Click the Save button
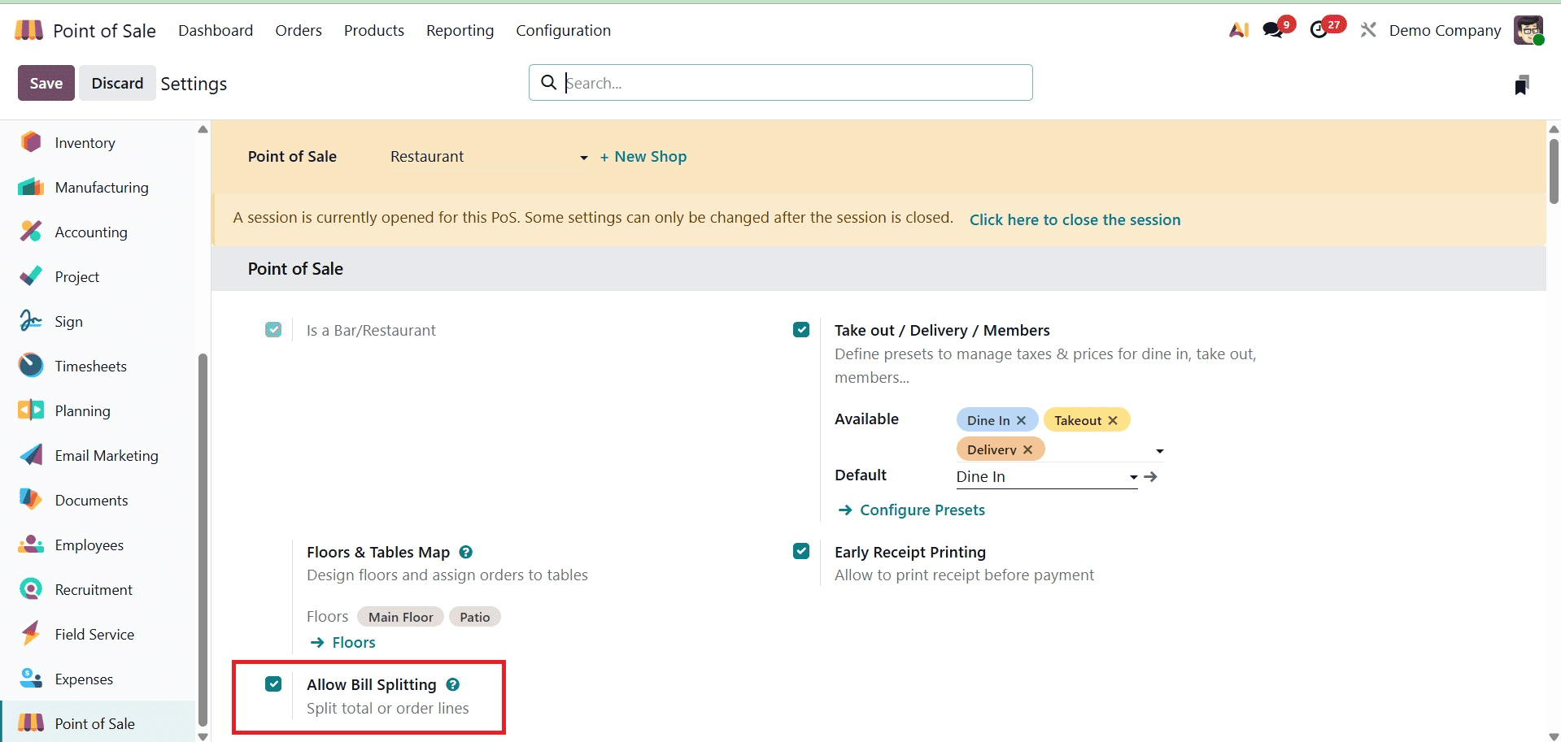Viewport: 1561px width, 742px height. pos(46,82)
